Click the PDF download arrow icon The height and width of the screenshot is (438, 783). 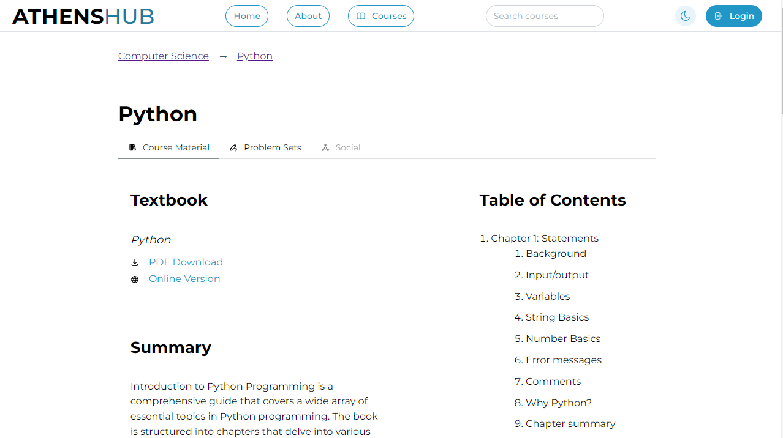point(135,263)
